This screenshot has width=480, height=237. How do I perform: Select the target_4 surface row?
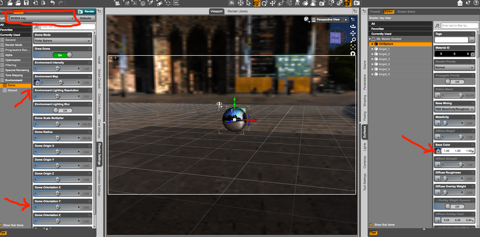[400, 64]
